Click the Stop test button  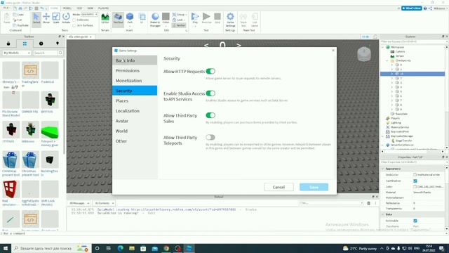tap(217, 18)
